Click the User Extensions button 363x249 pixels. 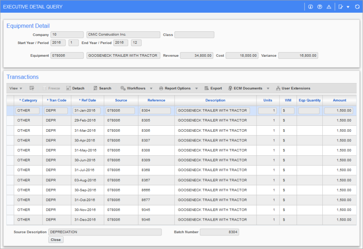pyautogui.click(x=293, y=89)
